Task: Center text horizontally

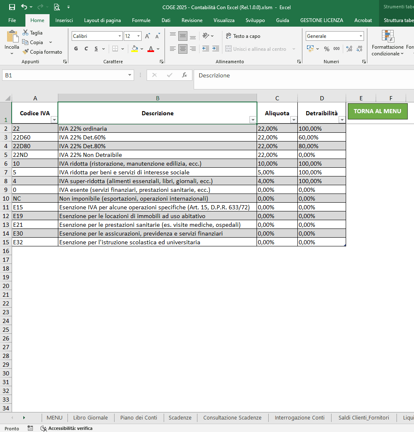Action: pyautogui.click(x=183, y=49)
